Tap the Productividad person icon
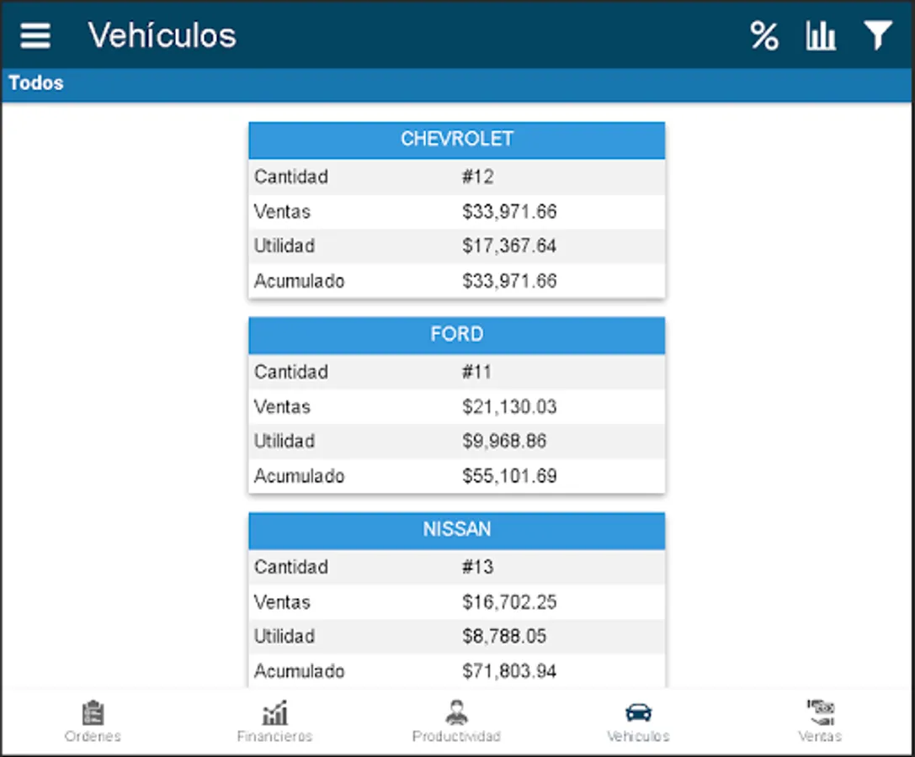 tap(456, 712)
